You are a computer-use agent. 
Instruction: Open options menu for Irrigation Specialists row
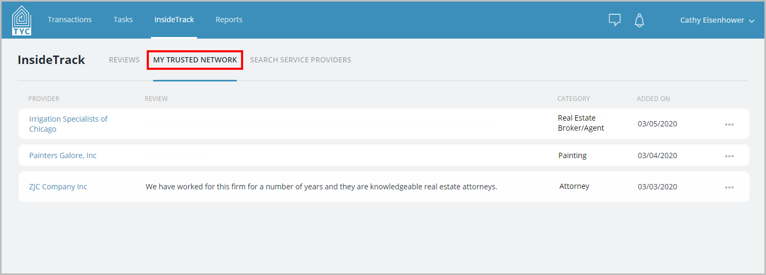click(729, 124)
